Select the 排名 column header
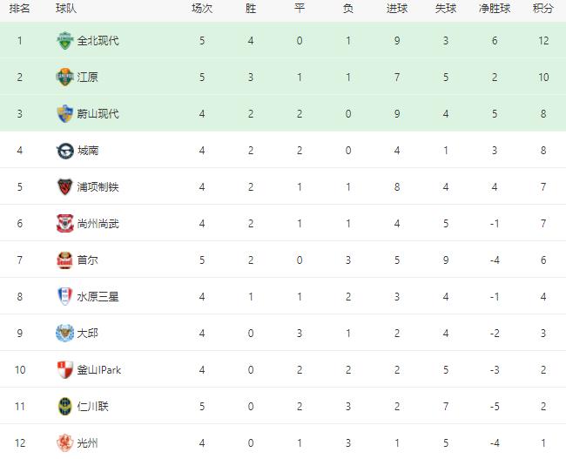The height and width of the screenshot is (459, 566). coord(20,9)
